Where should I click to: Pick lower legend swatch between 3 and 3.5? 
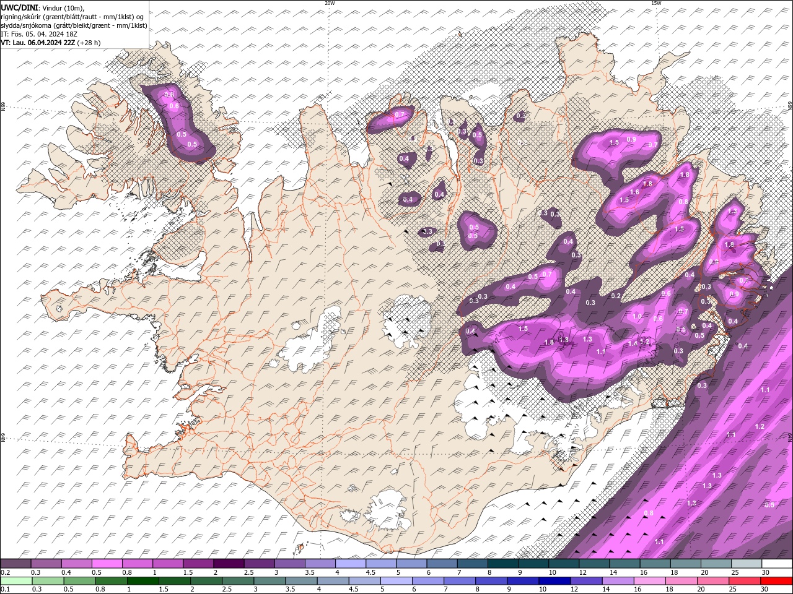pos(269,581)
